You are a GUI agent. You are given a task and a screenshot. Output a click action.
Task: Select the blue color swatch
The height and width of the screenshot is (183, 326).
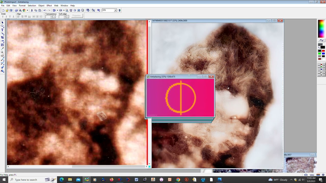(323, 53)
